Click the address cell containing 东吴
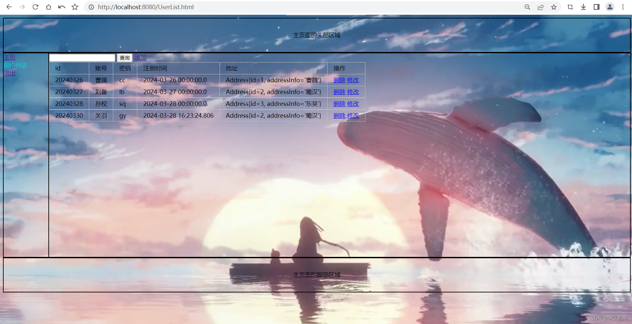Image resolution: width=632 pixels, height=324 pixels. click(x=274, y=104)
